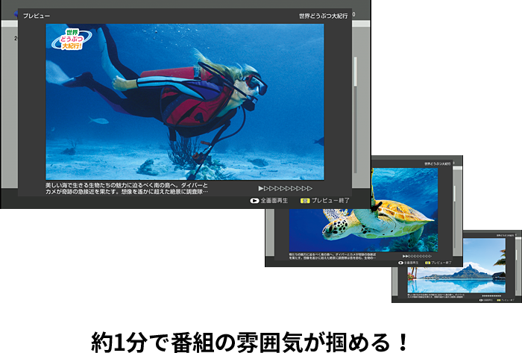Screen dimensions: 522x353
Task: Click the 約1分で番組の雰囲気が掴める caption
Action: (250, 342)
